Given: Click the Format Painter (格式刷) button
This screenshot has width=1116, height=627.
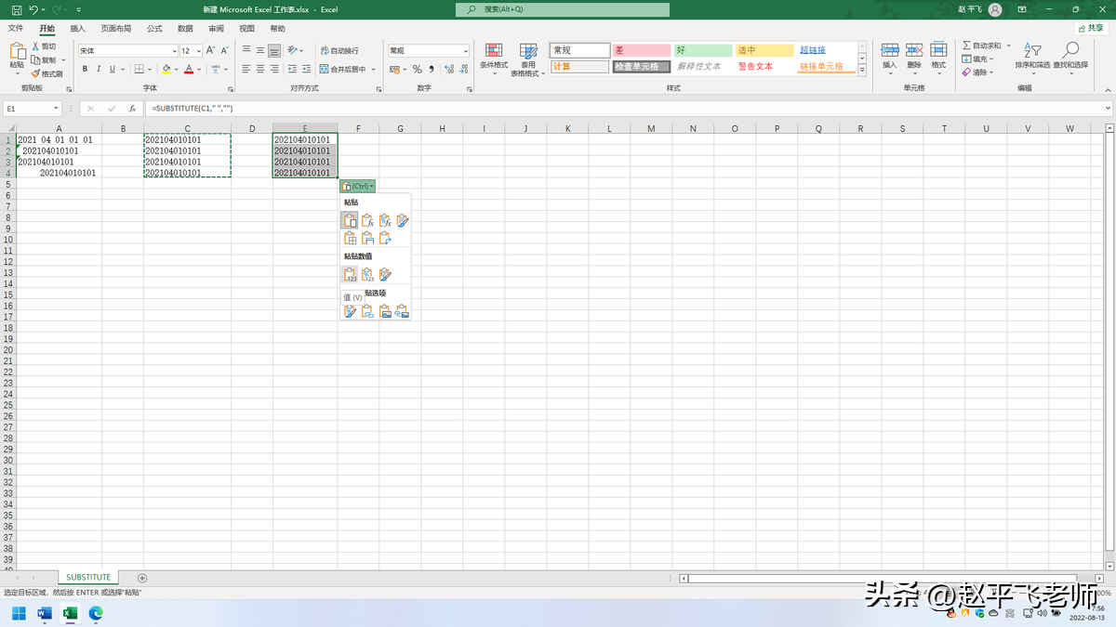Looking at the screenshot, I should (46, 73).
